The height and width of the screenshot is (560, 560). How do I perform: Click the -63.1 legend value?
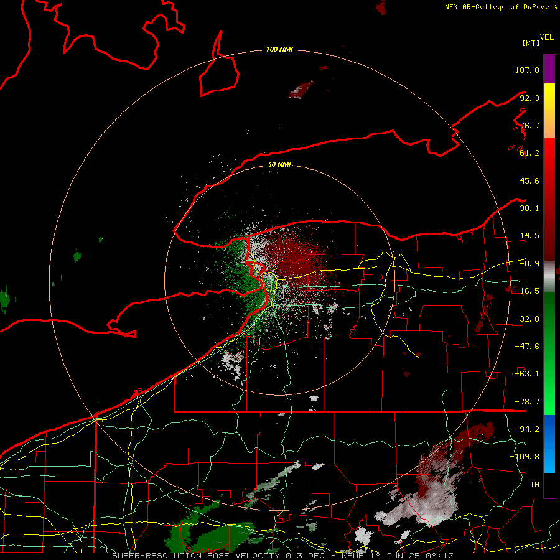(x=527, y=374)
